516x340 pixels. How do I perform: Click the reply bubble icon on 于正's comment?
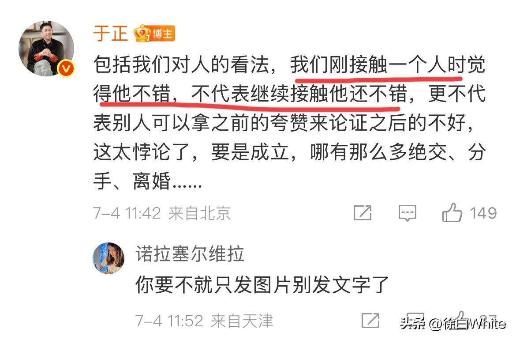click(407, 213)
